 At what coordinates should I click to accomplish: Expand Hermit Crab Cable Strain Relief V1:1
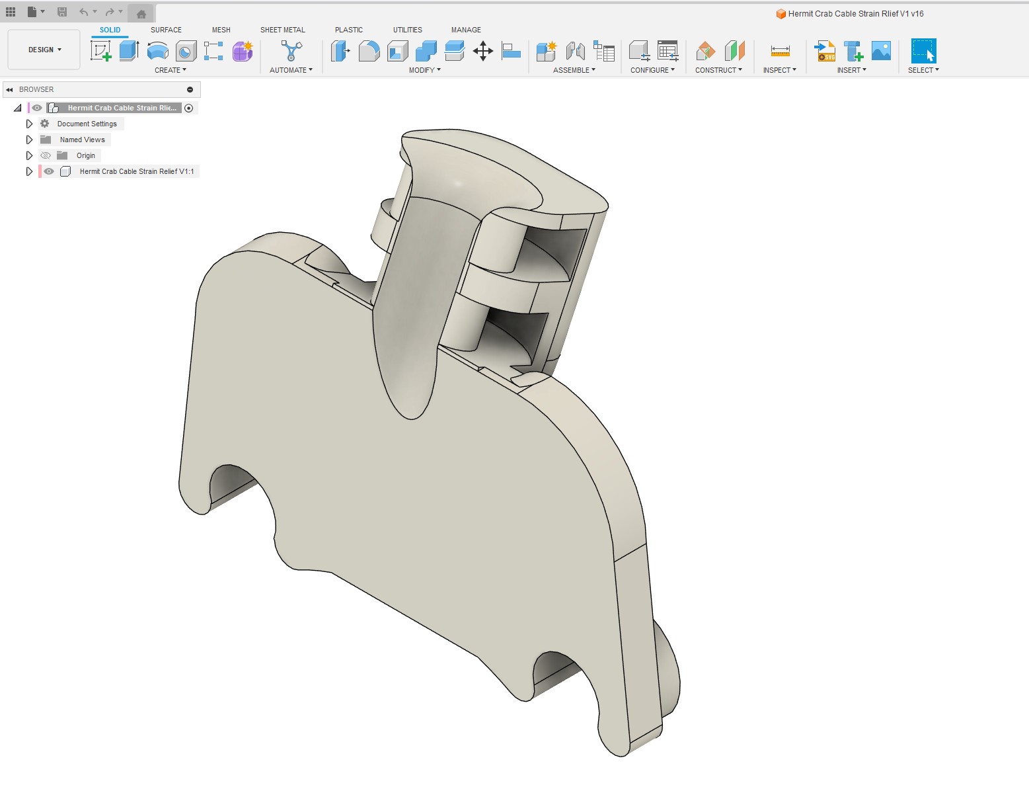[29, 171]
